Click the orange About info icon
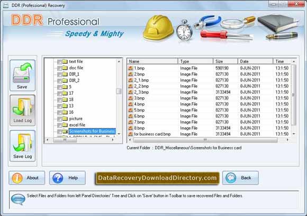Image resolution: width=307 pixels, height=216 pixels. 17,178
